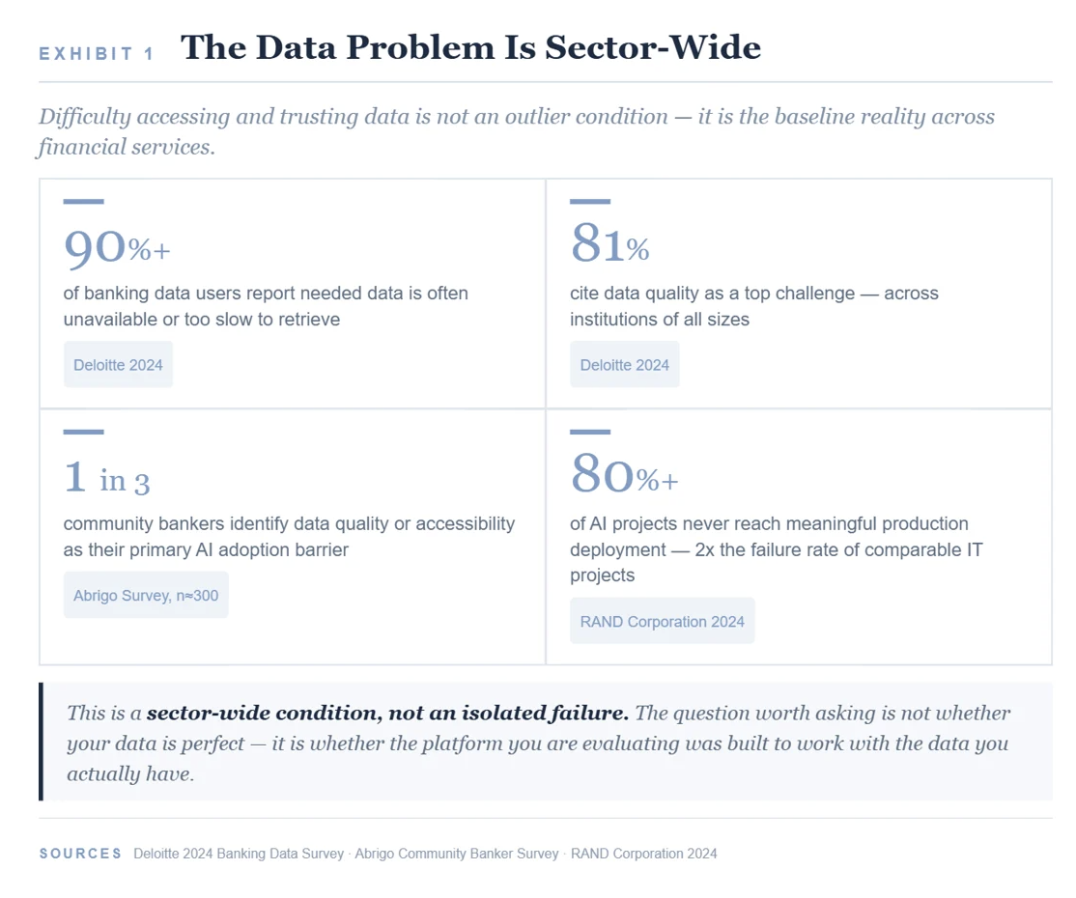
Task: Click the Exhibit 1 label
Action: [97, 53]
